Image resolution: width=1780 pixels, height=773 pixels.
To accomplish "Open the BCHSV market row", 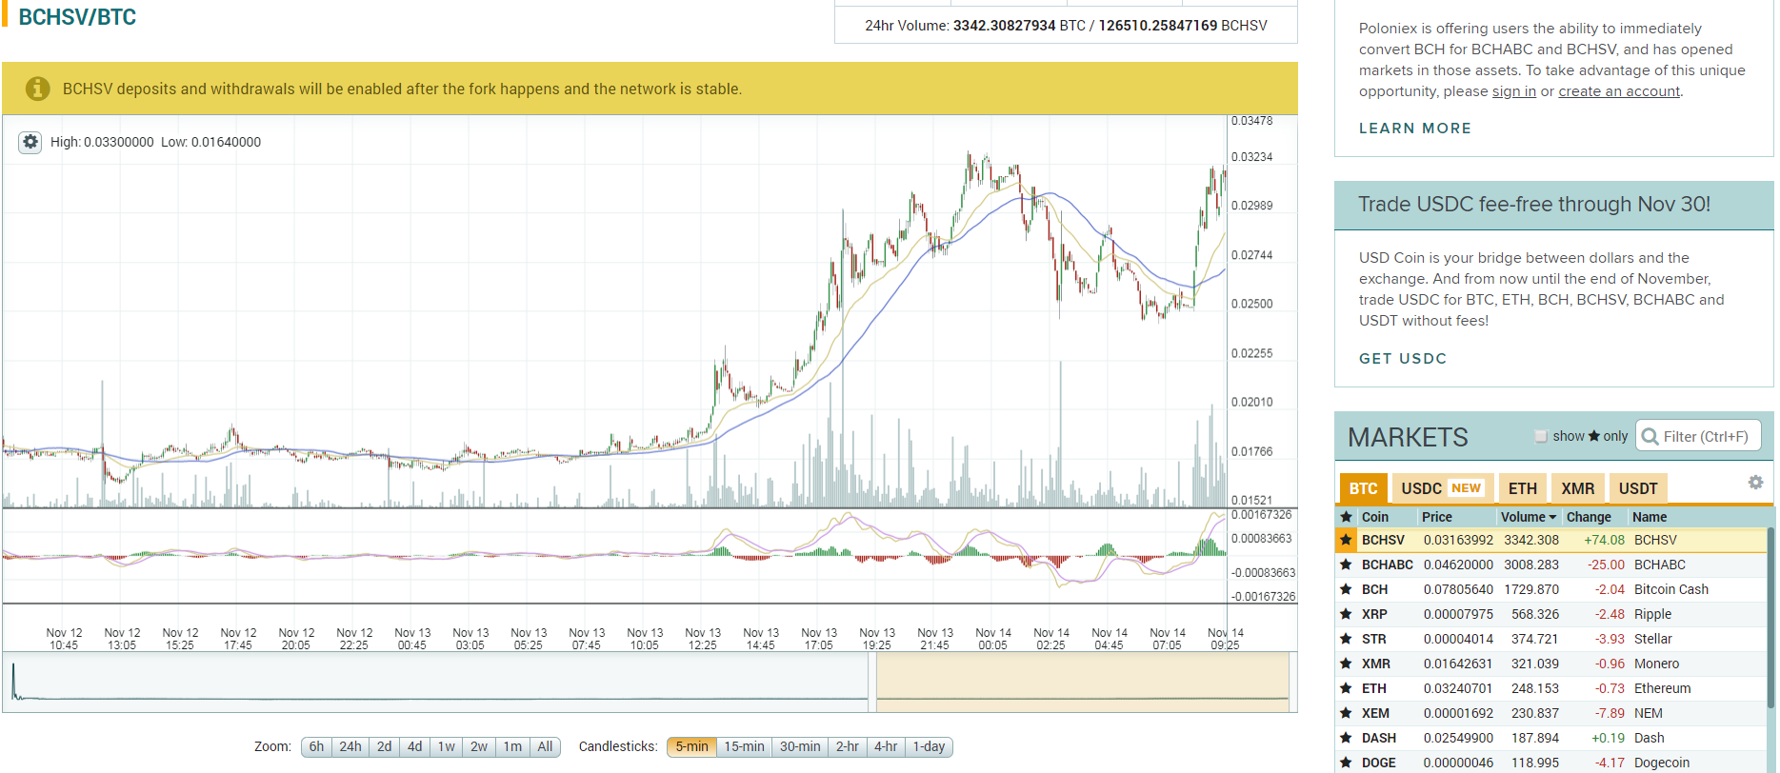I will tap(1550, 540).
